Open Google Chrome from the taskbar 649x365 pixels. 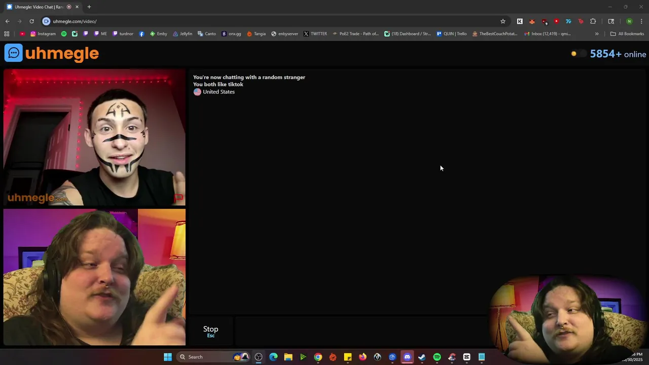tap(318, 357)
